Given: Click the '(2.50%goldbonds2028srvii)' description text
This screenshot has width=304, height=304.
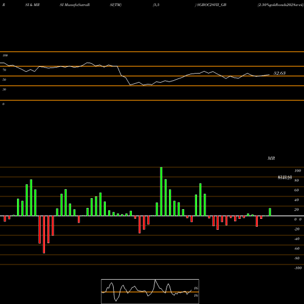Looking at the screenshot, I should 281,5.
